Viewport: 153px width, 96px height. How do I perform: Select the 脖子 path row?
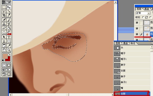132,65
